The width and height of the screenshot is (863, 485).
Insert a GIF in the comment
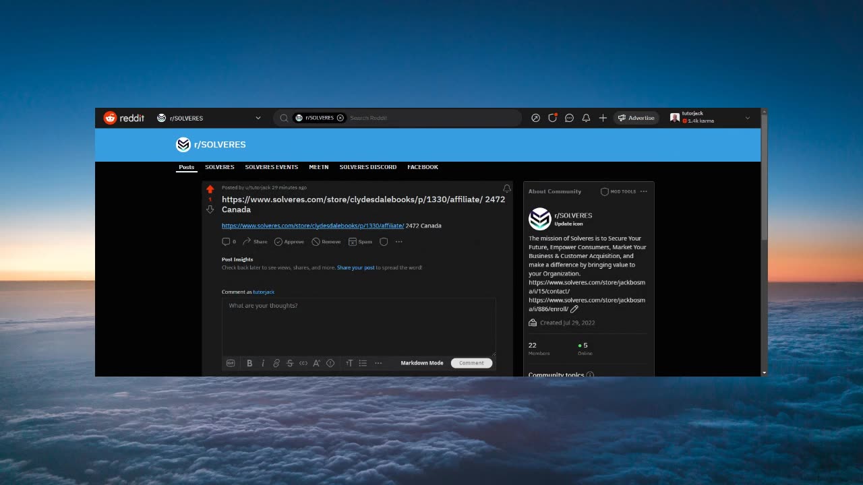tap(231, 363)
